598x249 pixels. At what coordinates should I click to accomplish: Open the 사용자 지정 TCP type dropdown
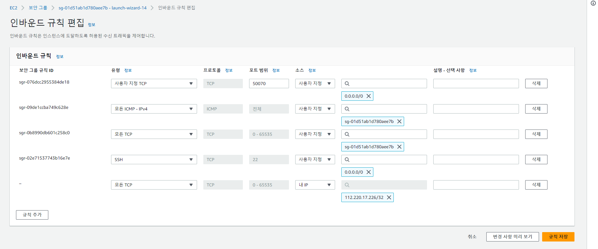pos(154,84)
